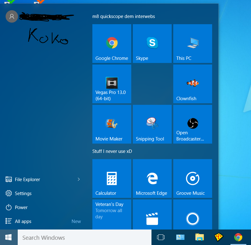The image size is (251, 245).
Task: Open File Explorer from Start menu
Action: click(x=43, y=179)
